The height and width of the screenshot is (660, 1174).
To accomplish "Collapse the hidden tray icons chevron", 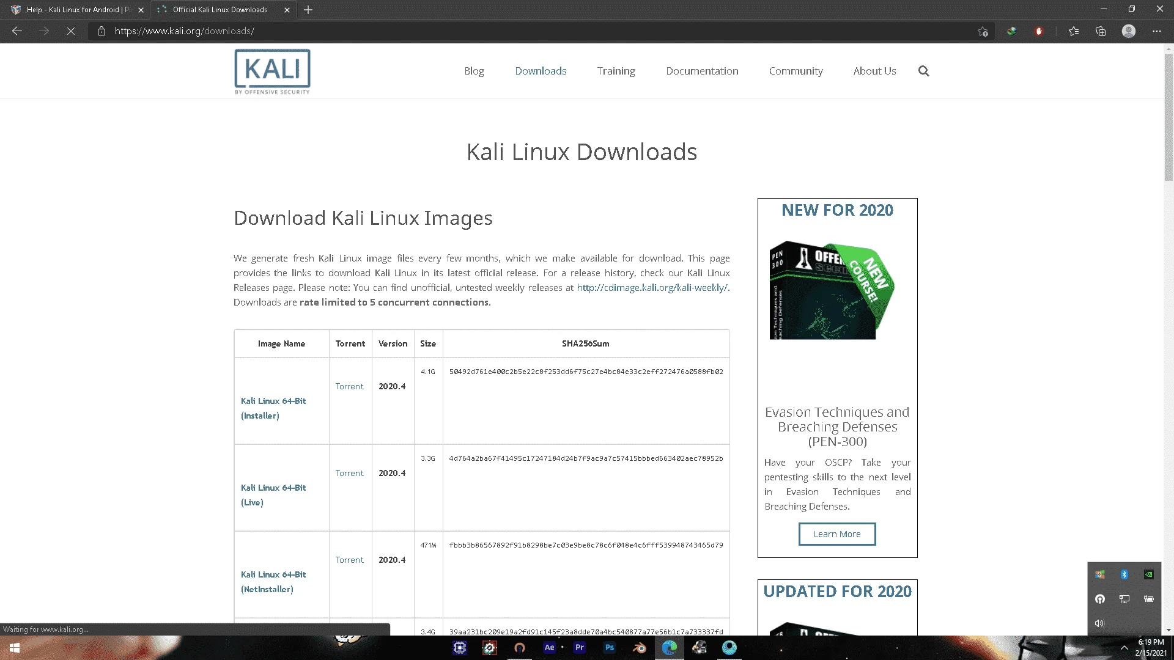I will coord(1124,648).
